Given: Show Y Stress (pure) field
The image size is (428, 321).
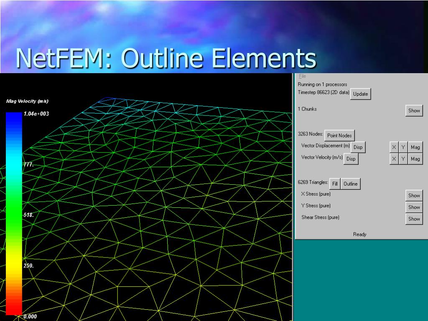Looking at the screenshot, I should pyautogui.click(x=414, y=207).
